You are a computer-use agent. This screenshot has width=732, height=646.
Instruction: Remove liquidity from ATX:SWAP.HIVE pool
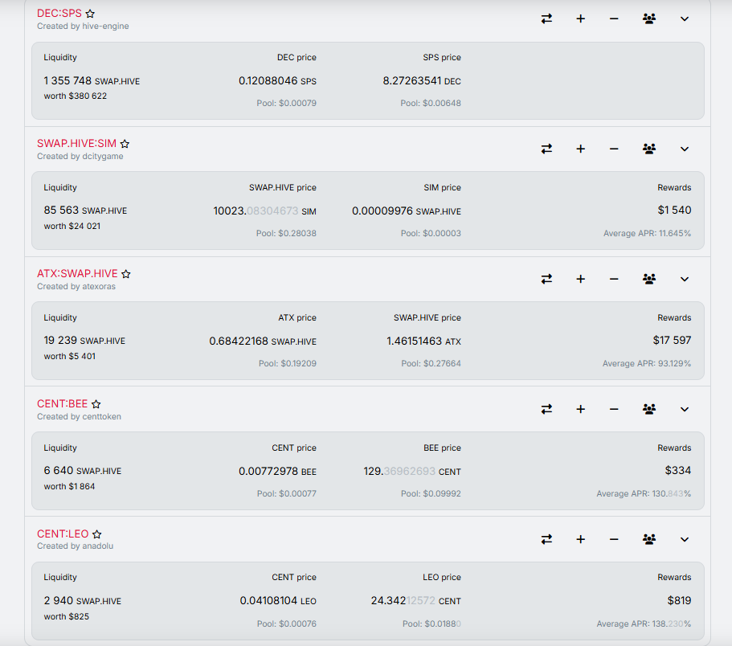click(614, 279)
